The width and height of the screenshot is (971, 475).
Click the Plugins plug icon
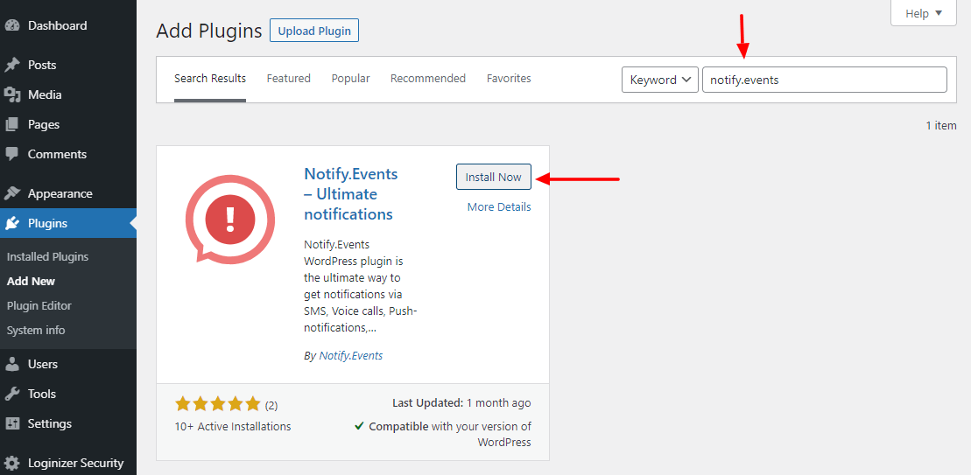(11, 223)
